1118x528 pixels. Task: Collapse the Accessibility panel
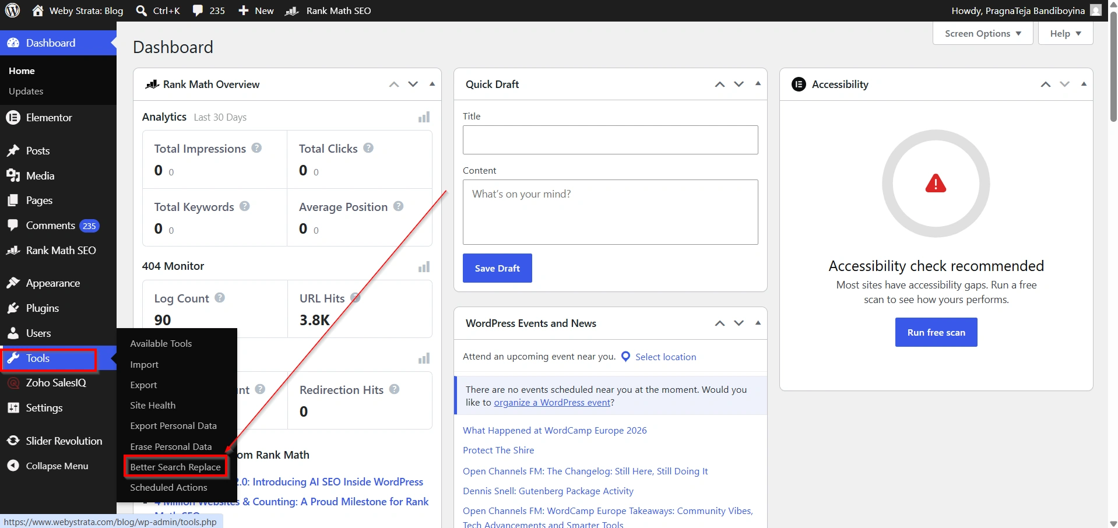coord(1084,84)
